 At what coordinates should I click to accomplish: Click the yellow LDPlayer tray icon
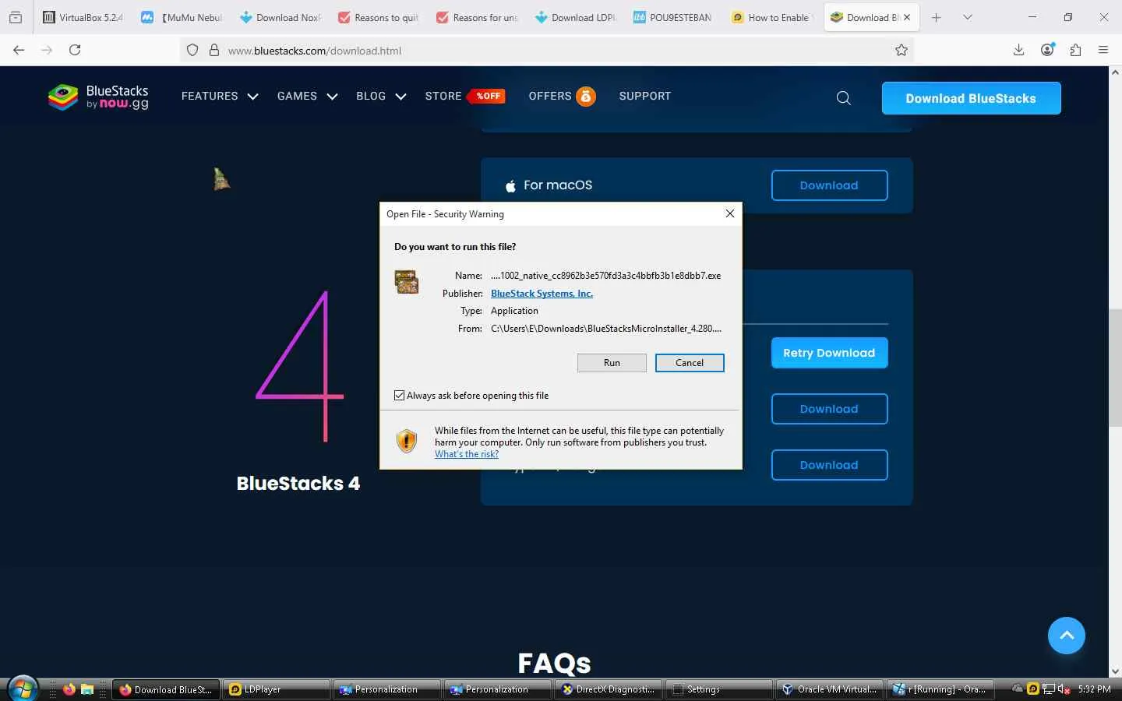(1033, 689)
